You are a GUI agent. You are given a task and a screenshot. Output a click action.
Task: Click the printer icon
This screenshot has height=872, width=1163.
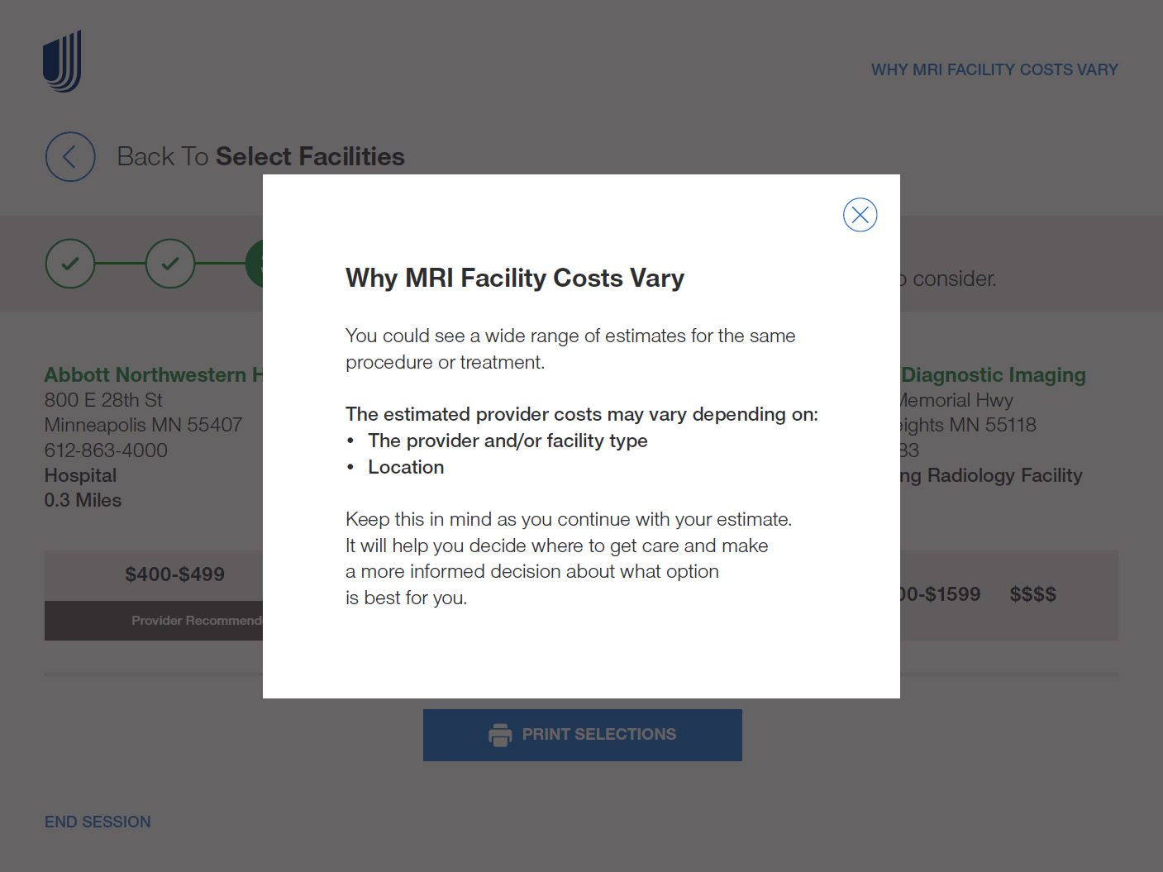pyautogui.click(x=500, y=735)
